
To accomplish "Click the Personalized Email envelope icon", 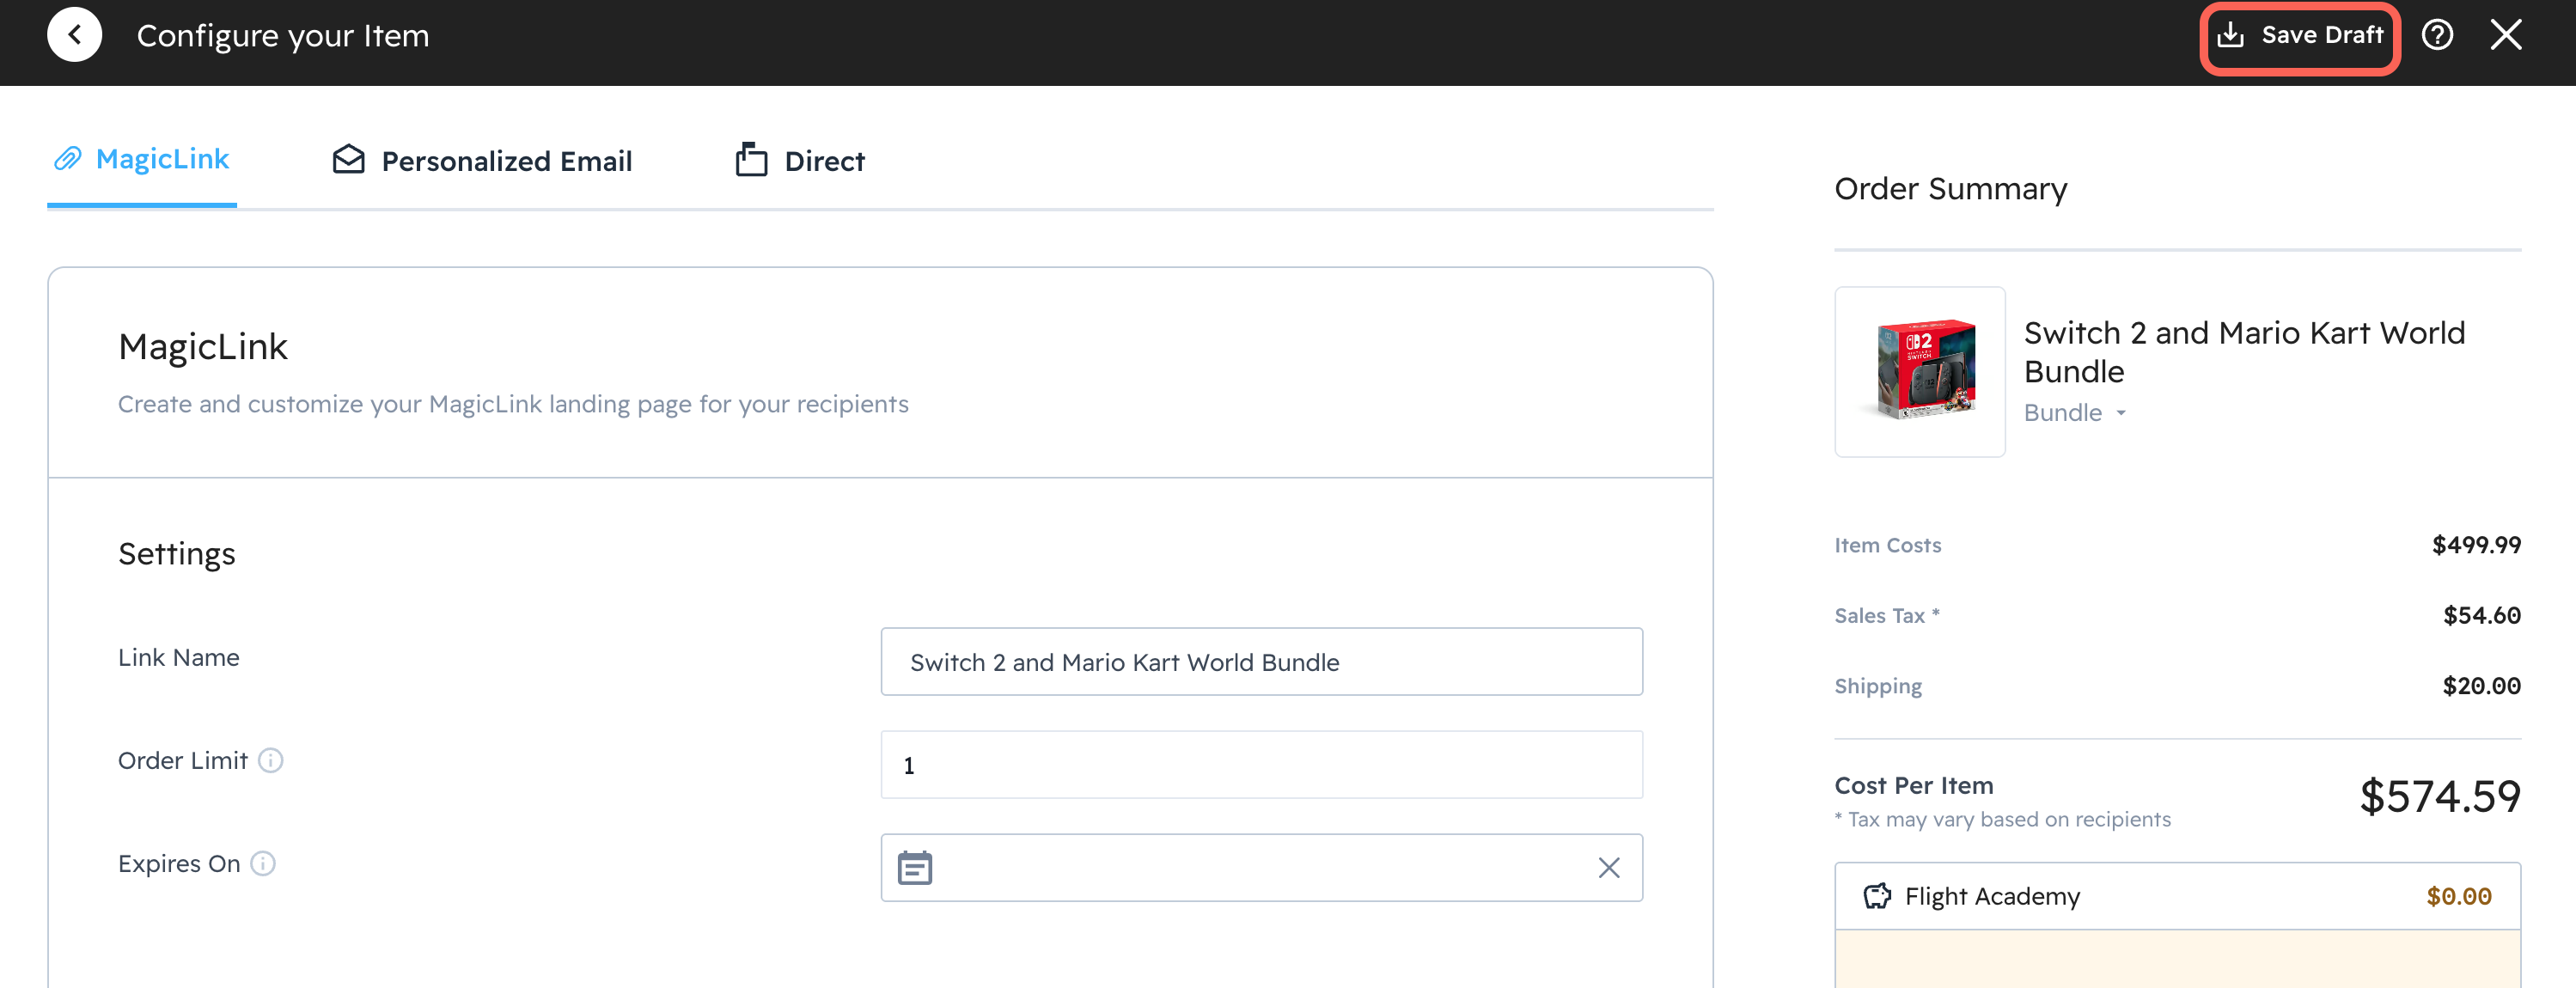I will (348, 160).
